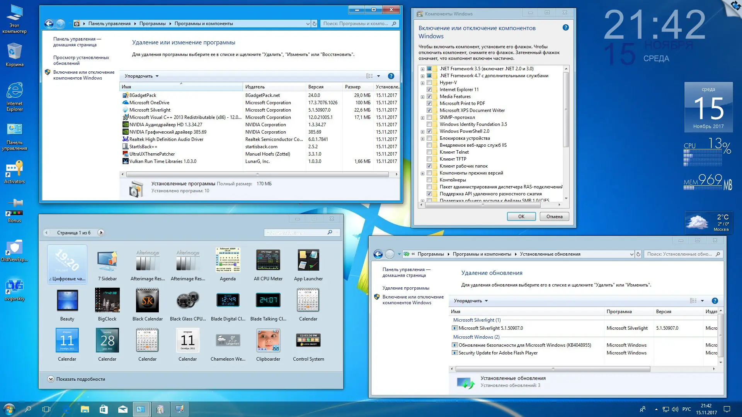Expand Показать подробности in gadget gallery
The height and width of the screenshot is (417, 742).
tap(51, 379)
